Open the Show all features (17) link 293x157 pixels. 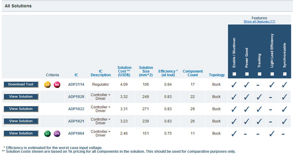259,21
